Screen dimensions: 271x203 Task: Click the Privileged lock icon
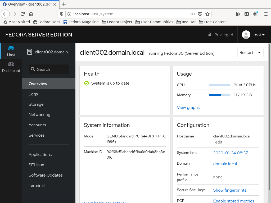point(210,35)
